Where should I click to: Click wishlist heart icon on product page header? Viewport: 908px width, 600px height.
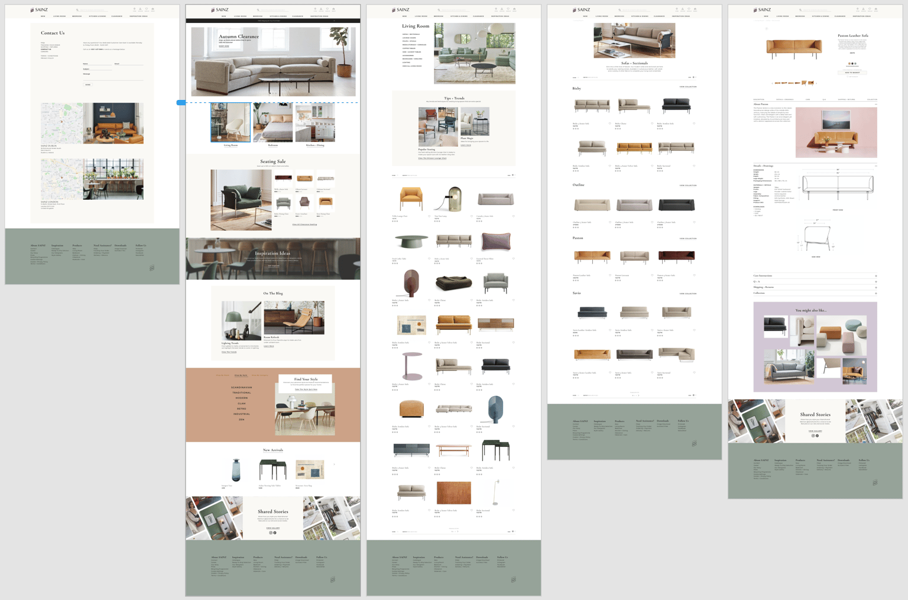[870, 9]
